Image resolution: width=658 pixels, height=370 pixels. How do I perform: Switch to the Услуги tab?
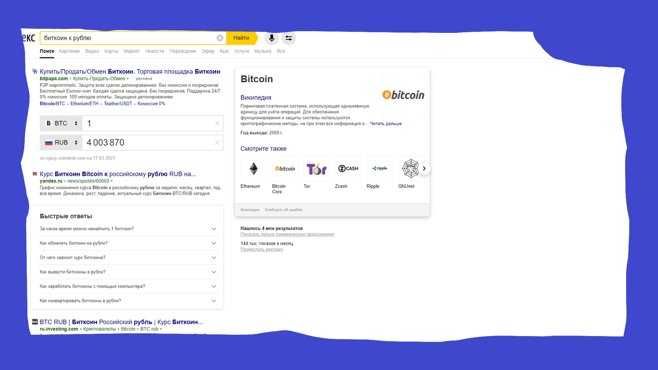[x=242, y=51]
